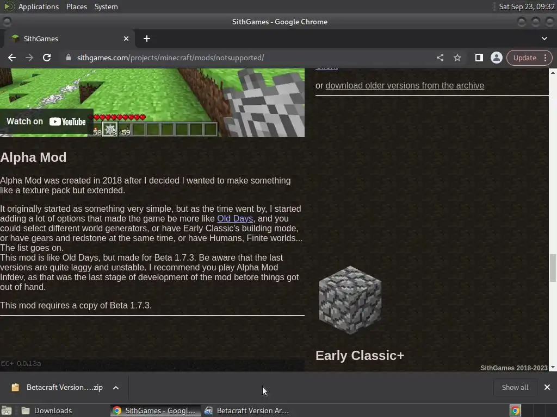The width and height of the screenshot is (557, 417).
Task: Open the tab search chevron
Action: pyautogui.click(x=544, y=39)
